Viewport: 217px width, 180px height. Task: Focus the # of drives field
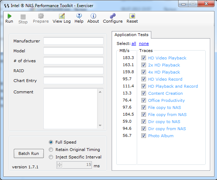point(74,60)
